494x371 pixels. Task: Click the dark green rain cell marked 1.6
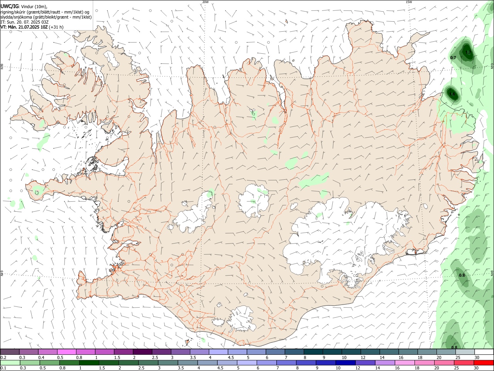click(452, 94)
